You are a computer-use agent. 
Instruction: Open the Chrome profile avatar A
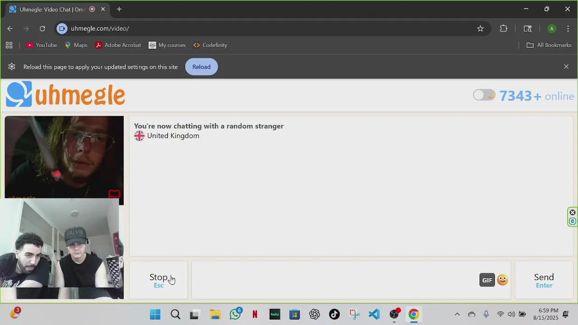pos(551,28)
